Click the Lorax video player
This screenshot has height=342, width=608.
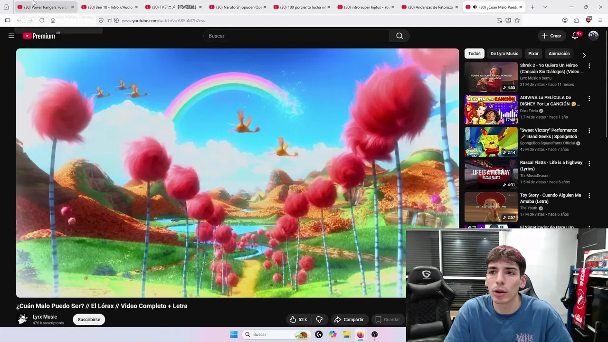pyautogui.click(x=237, y=173)
